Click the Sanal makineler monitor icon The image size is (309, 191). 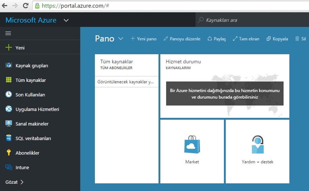click(9, 123)
